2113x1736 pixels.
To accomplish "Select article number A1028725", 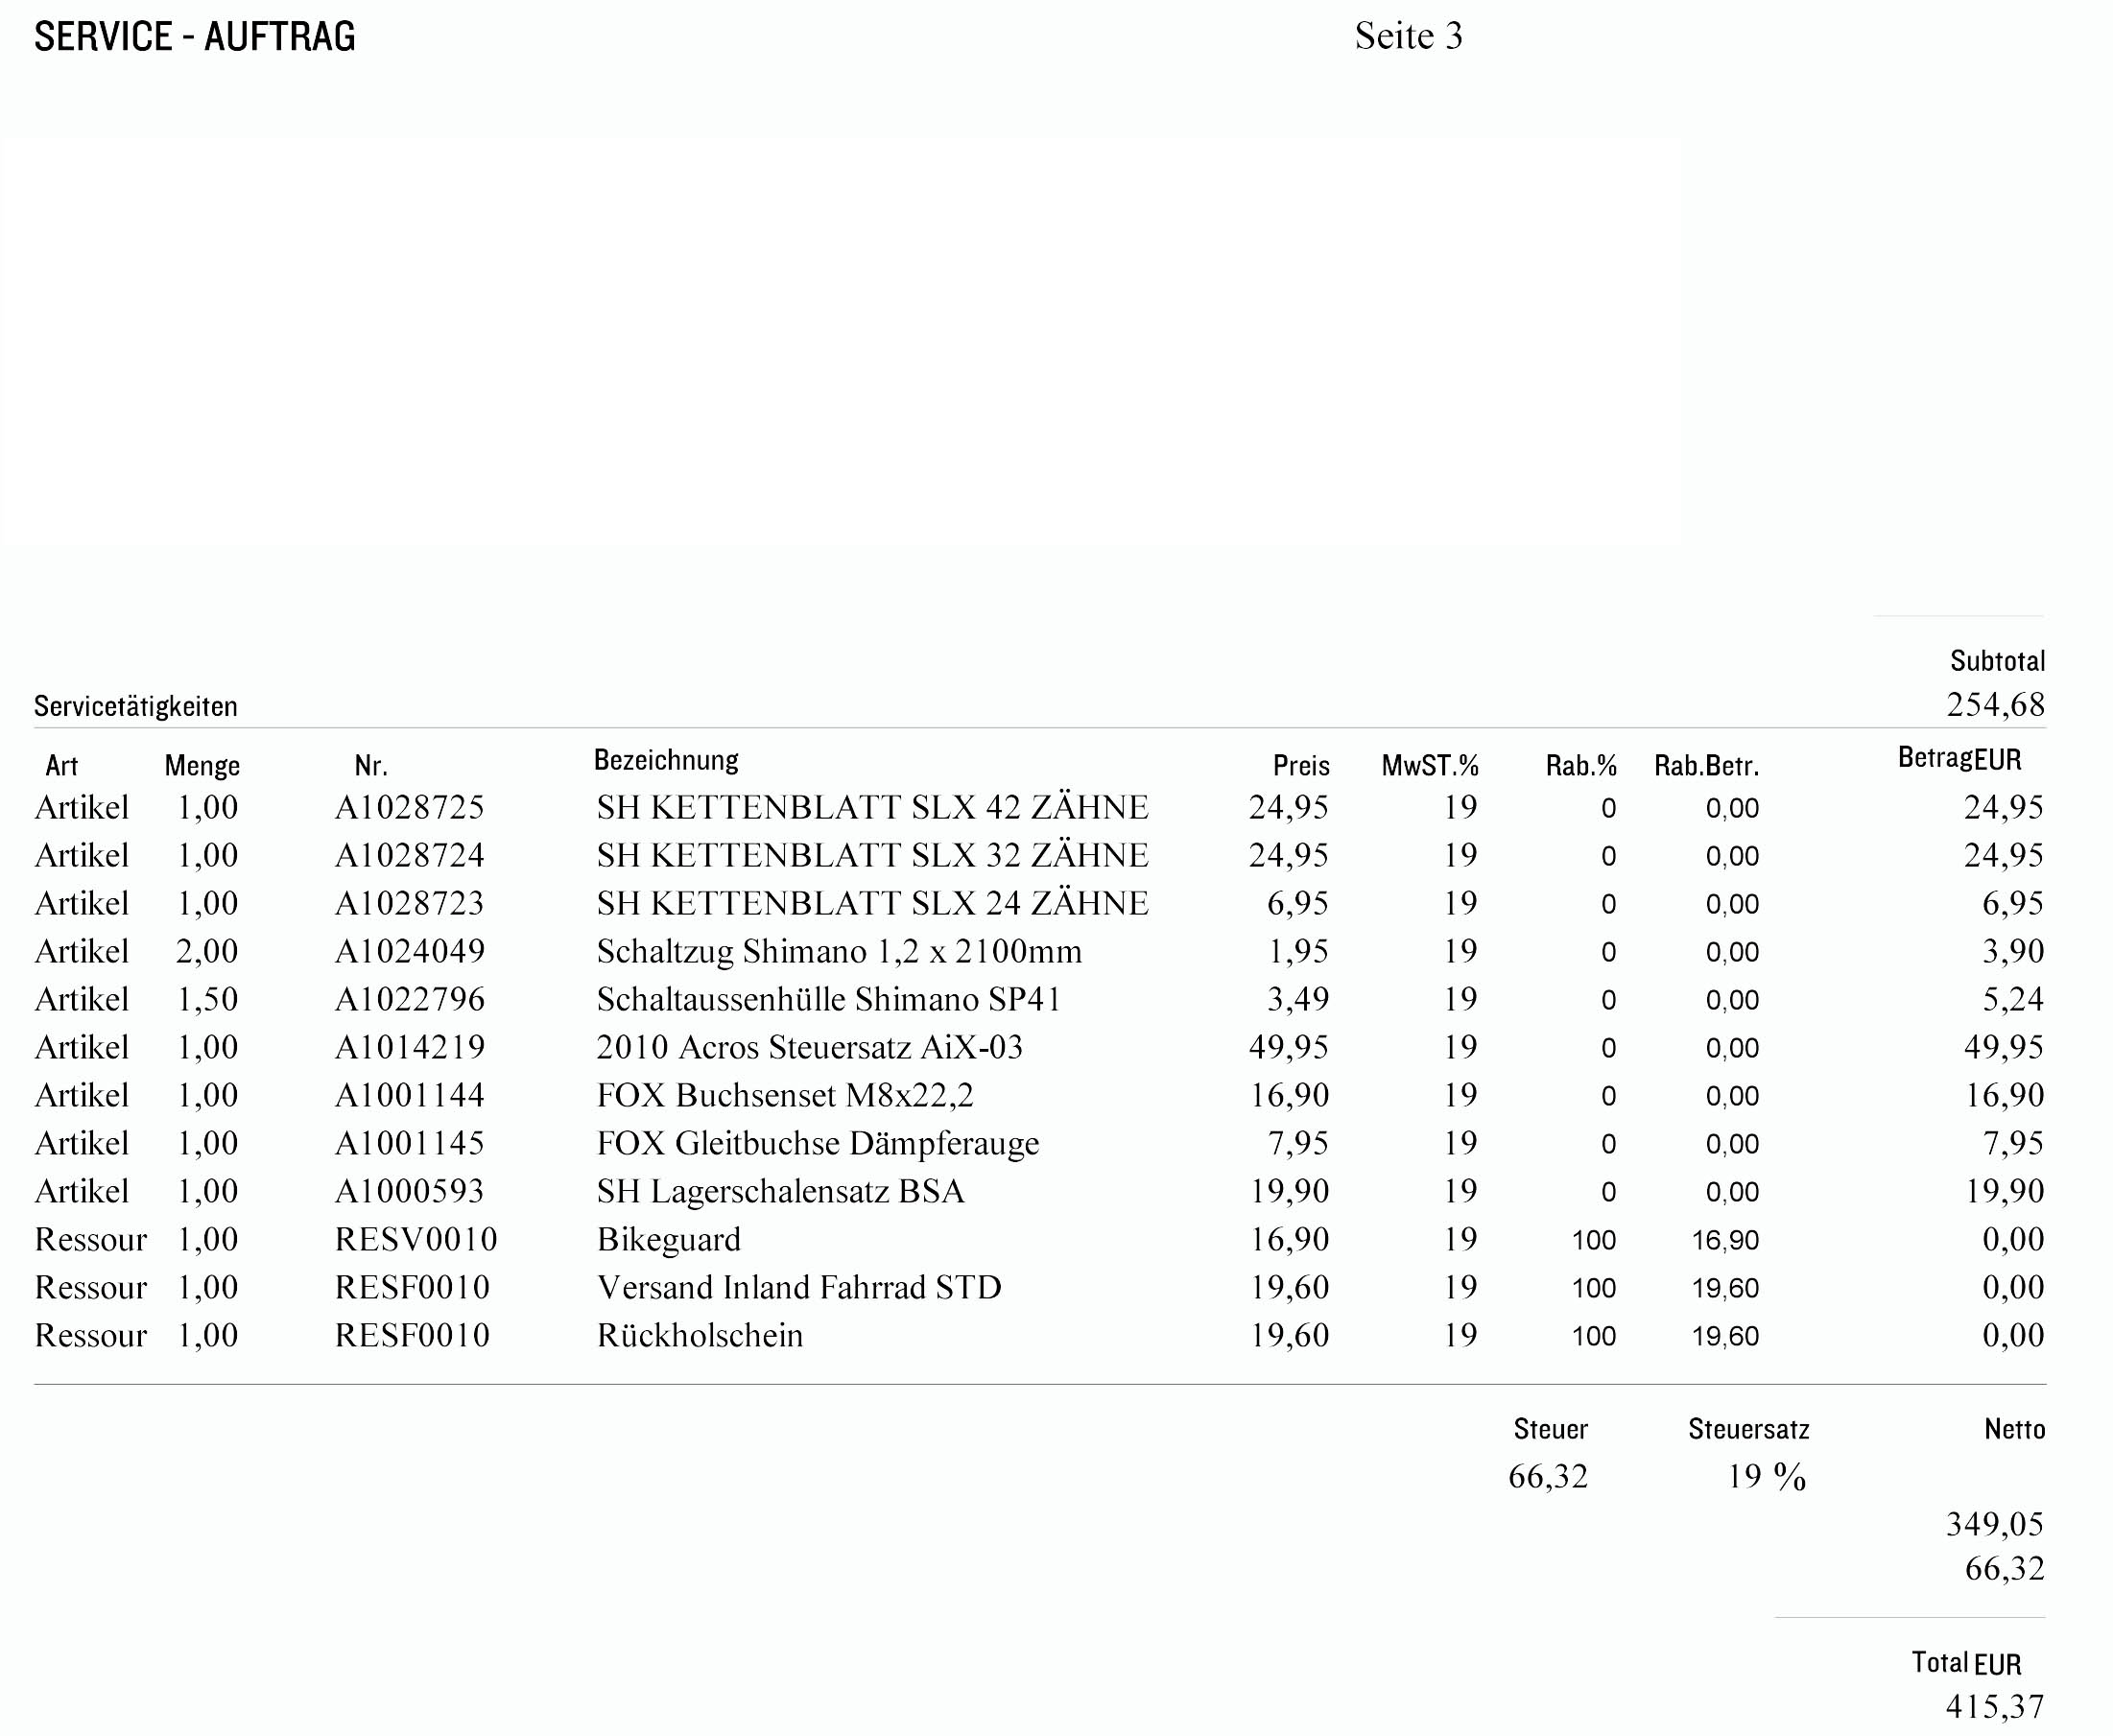I will click(409, 807).
